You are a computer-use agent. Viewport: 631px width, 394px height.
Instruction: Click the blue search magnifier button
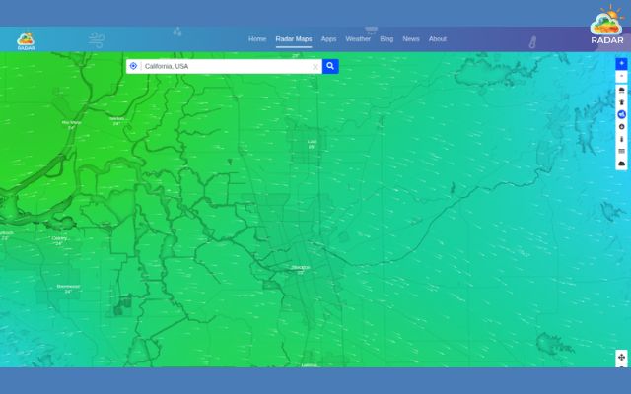pos(330,66)
